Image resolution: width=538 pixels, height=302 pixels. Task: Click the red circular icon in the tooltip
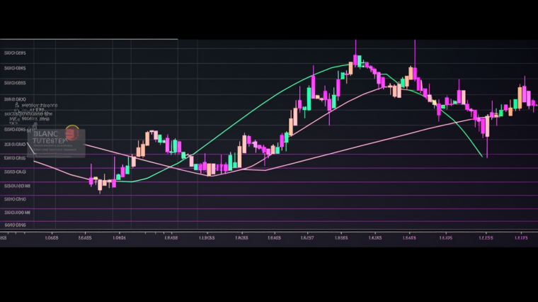pos(71,132)
